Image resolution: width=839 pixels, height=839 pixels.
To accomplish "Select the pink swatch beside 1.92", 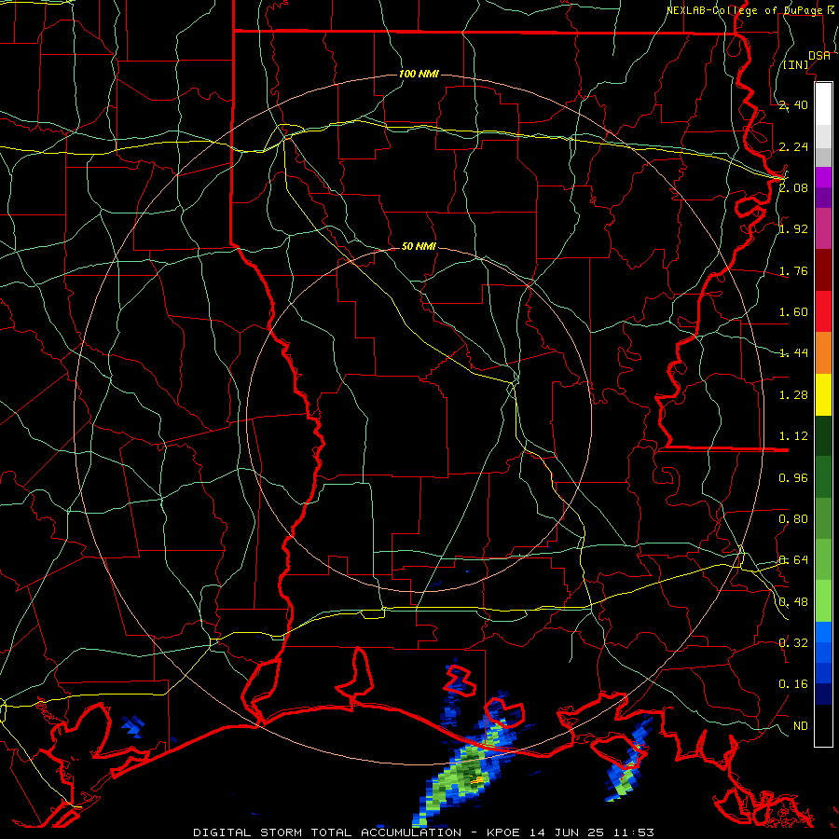I will click(823, 228).
